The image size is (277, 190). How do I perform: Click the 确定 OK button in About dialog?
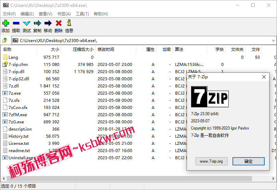tap(248, 161)
